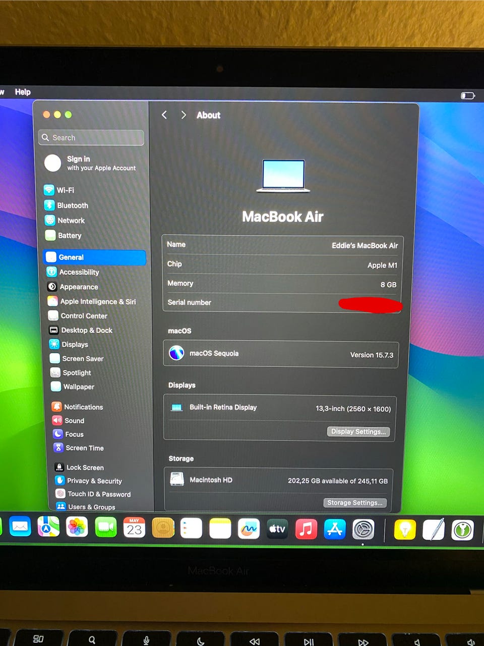Open Touch ID & Password settings
484x646 pixels.
[x=93, y=494]
